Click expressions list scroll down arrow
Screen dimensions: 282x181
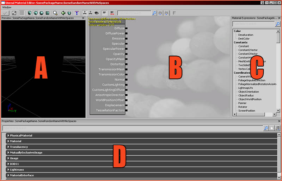click(x=278, y=111)
